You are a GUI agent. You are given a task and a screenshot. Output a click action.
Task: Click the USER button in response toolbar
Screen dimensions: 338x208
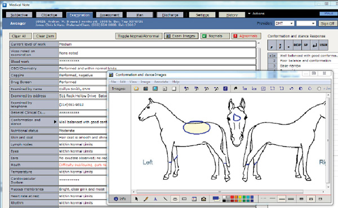tap(323, 45)
